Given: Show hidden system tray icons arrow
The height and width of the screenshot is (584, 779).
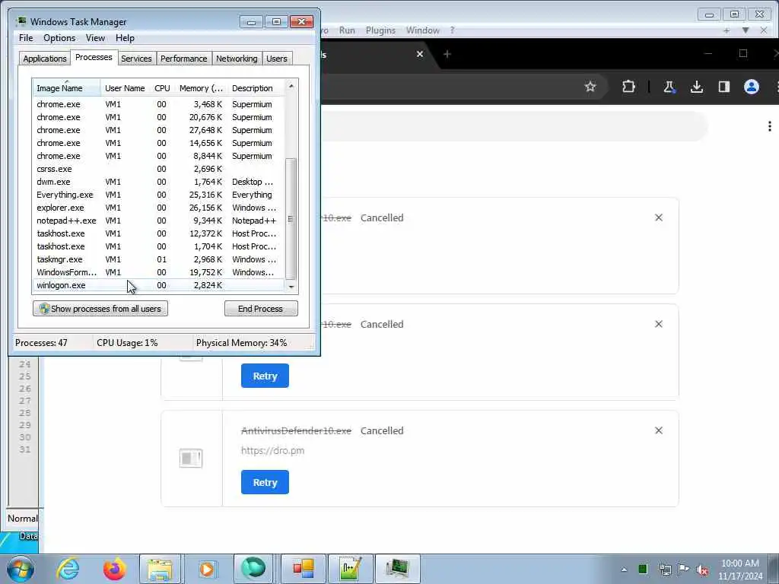Looking at the screenshot, I should point(624,570).
